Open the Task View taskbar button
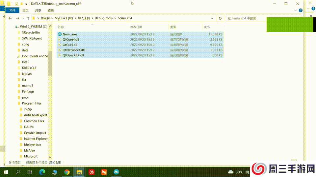This screenshot has height=177, width=316. click(30, 172)
